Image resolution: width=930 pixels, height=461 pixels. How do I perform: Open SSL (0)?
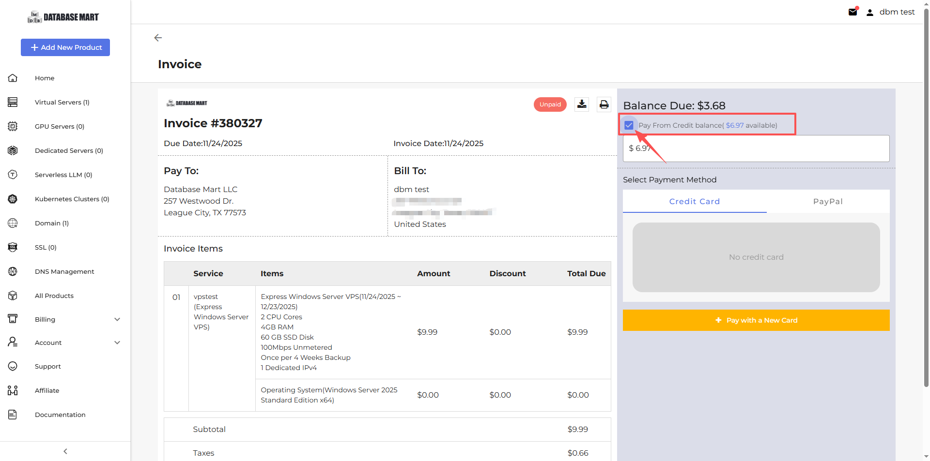46,247
